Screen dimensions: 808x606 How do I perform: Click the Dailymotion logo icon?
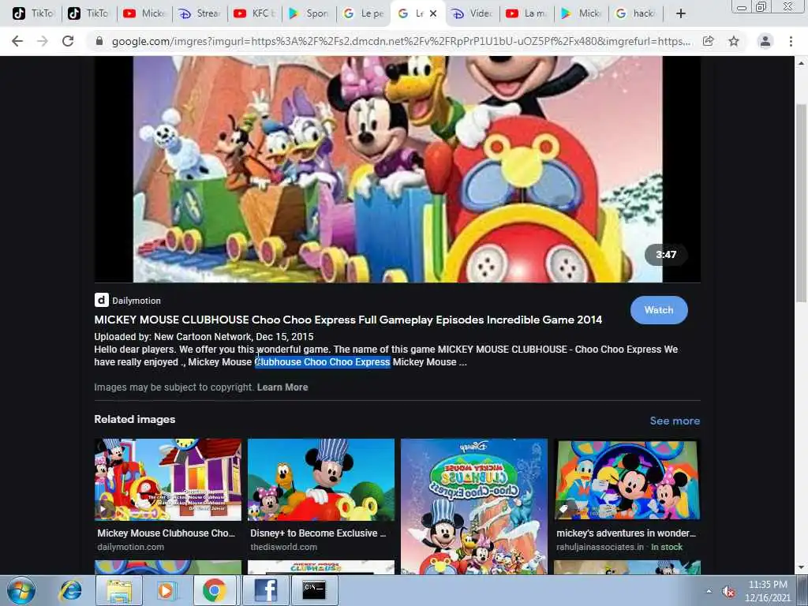[x=102, y=300]
